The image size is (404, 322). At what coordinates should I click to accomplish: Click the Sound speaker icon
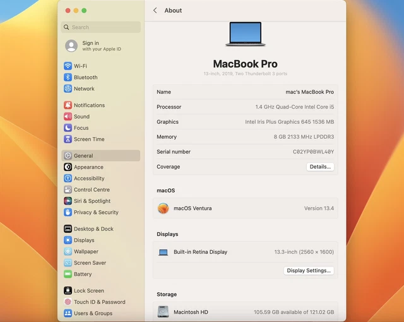68,117
